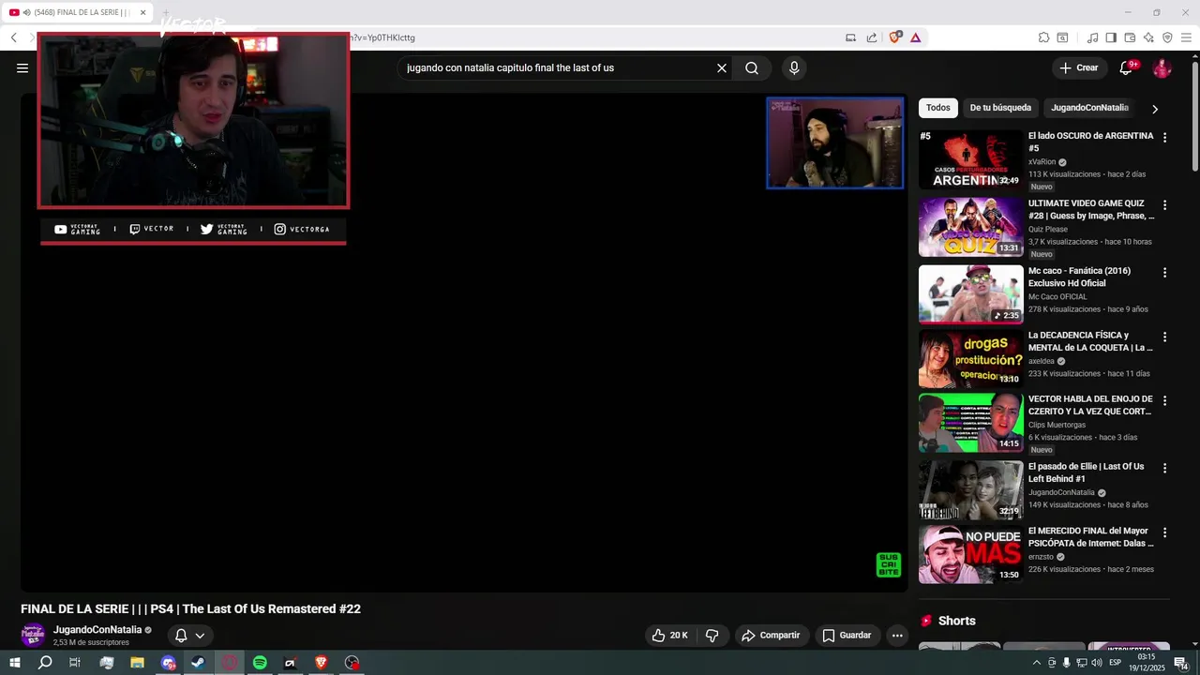1200x675 pixels.
Task: Click the green SUBCRIBITE watermark button
Action: [888, 564]
